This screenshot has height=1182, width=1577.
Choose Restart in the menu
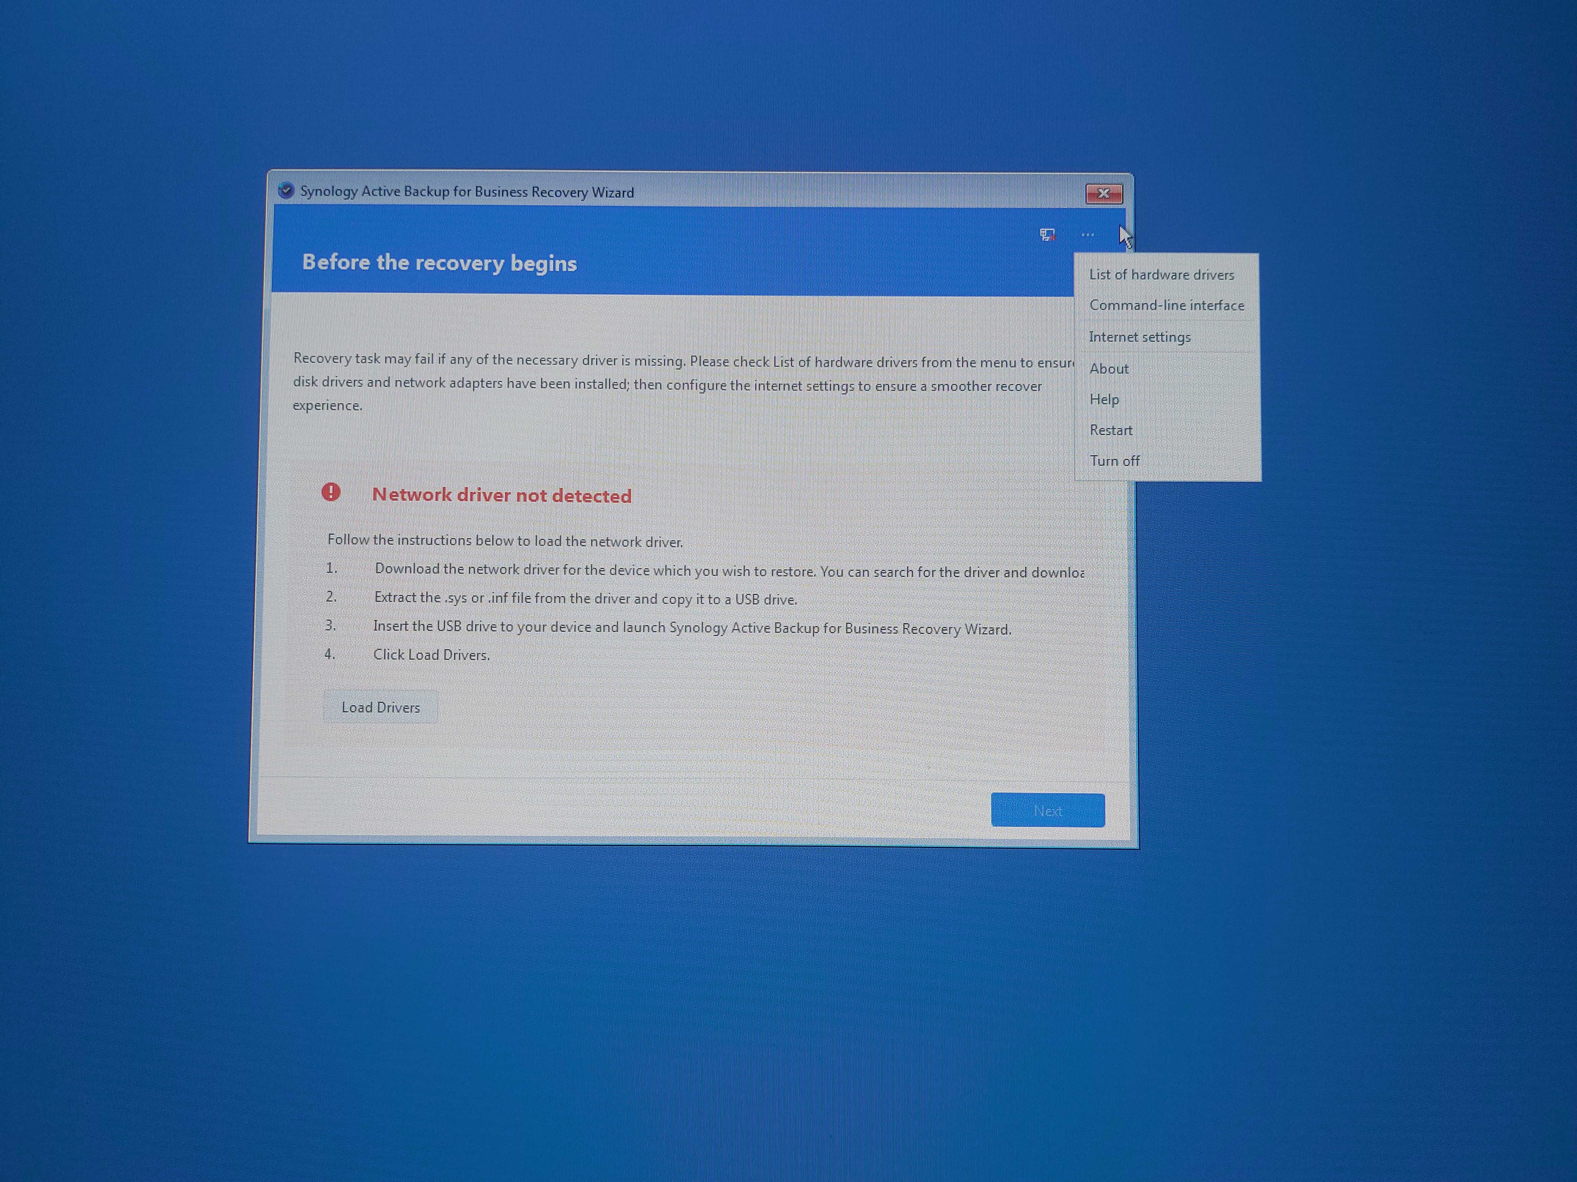tap(1111, 430)
